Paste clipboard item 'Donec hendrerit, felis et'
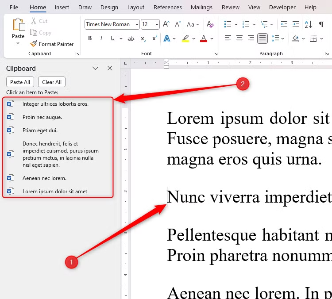This screenshot has width=332, height=299. pyautogui.click(x=58, y=154)
